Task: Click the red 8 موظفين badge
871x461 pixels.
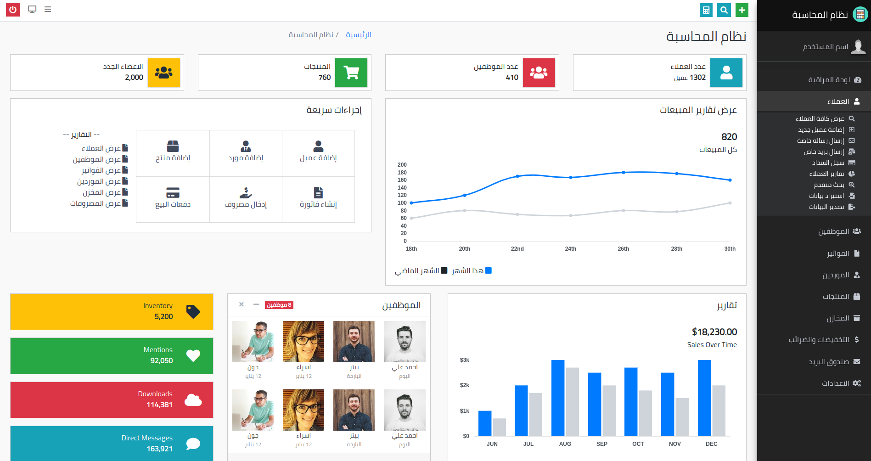Action: (279, 305)
